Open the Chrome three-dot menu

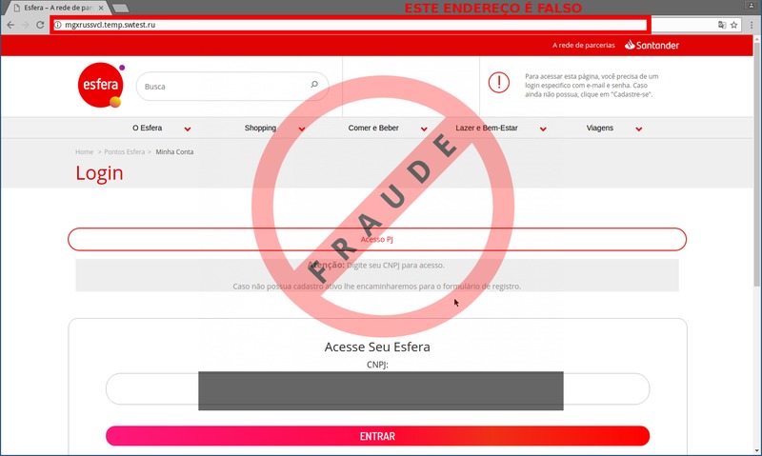click(x=752, y=25)
